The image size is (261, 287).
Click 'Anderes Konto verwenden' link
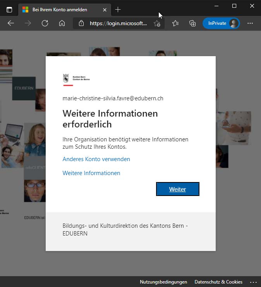[96, 159]
